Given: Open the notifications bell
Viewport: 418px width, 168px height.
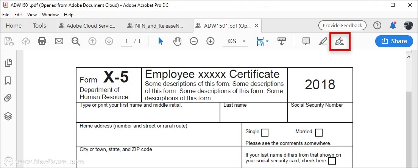Looking at the screenshot, I should pos(393,26).
